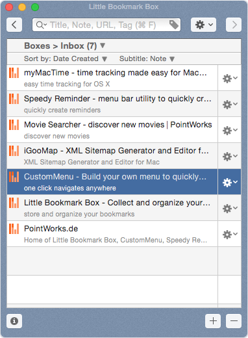Focus the Title, Note, URL, Tag search field
248x338 pixels.
(x=106, y=25)
